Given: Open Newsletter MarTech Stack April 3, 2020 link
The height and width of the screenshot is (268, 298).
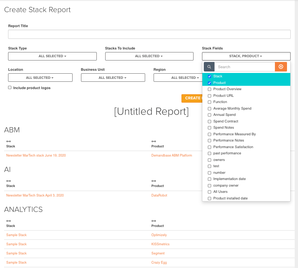Looking at the screenshot, I should 35,195.
